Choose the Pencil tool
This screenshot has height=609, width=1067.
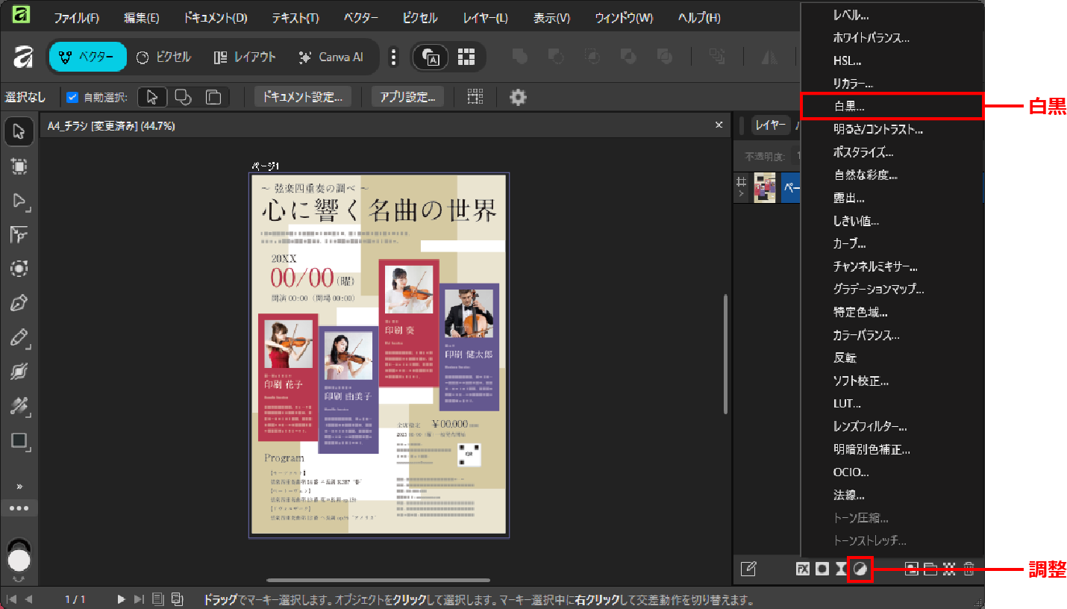[19, 337]
